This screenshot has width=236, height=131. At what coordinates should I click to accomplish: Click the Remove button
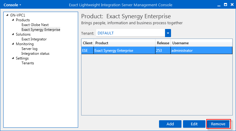coord(218,124)
